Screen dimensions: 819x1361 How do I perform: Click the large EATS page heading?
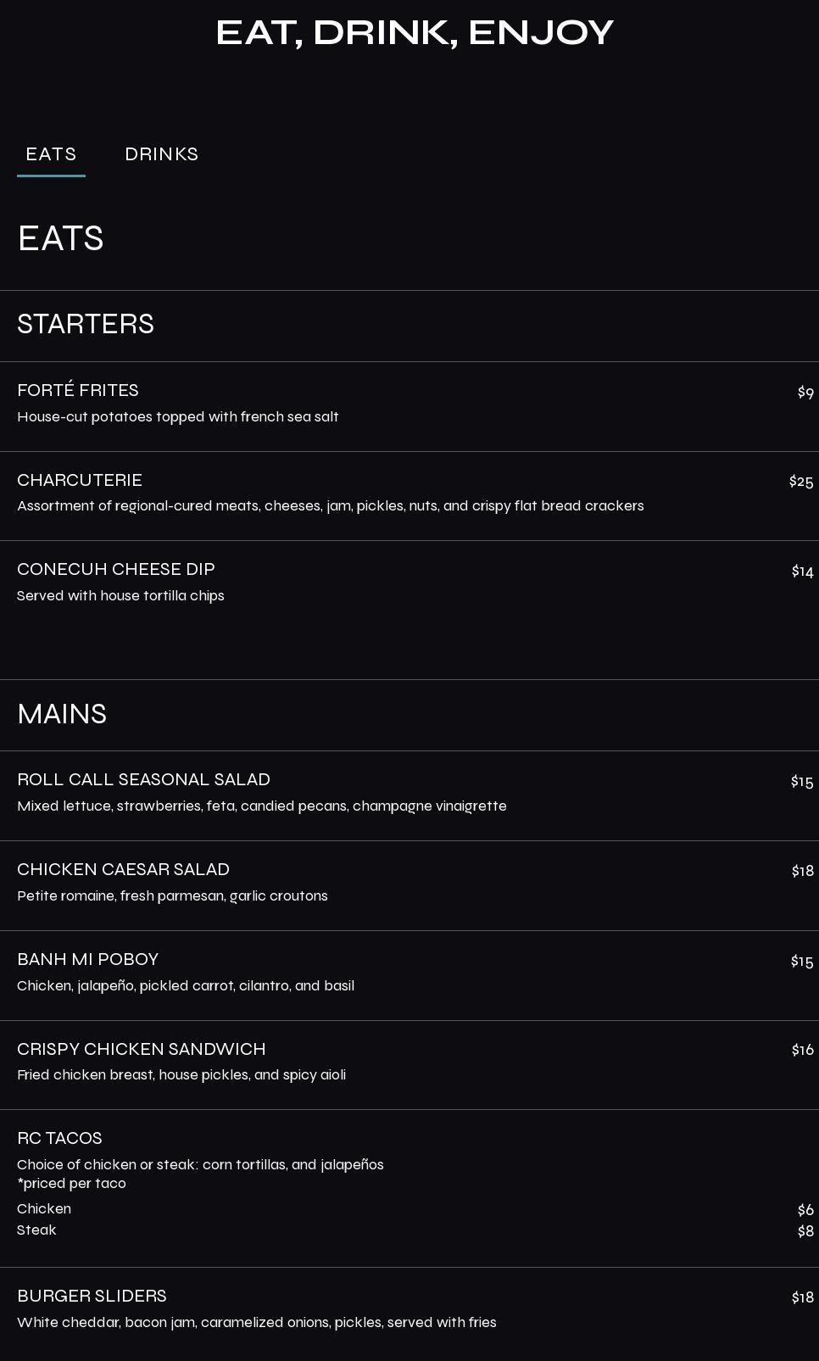click(60, 238)
